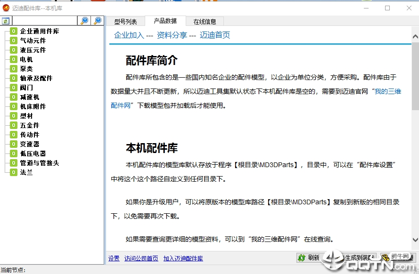Open 访问公司首页 link

[141, 258]
